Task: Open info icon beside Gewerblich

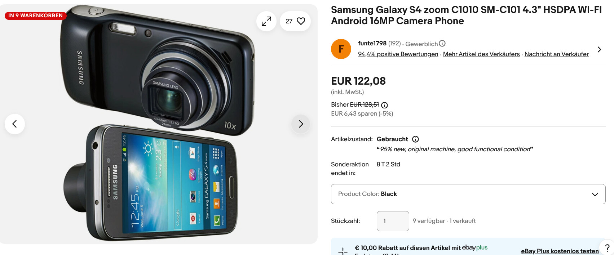Action: pyautogui.click(x=442, y=44)
